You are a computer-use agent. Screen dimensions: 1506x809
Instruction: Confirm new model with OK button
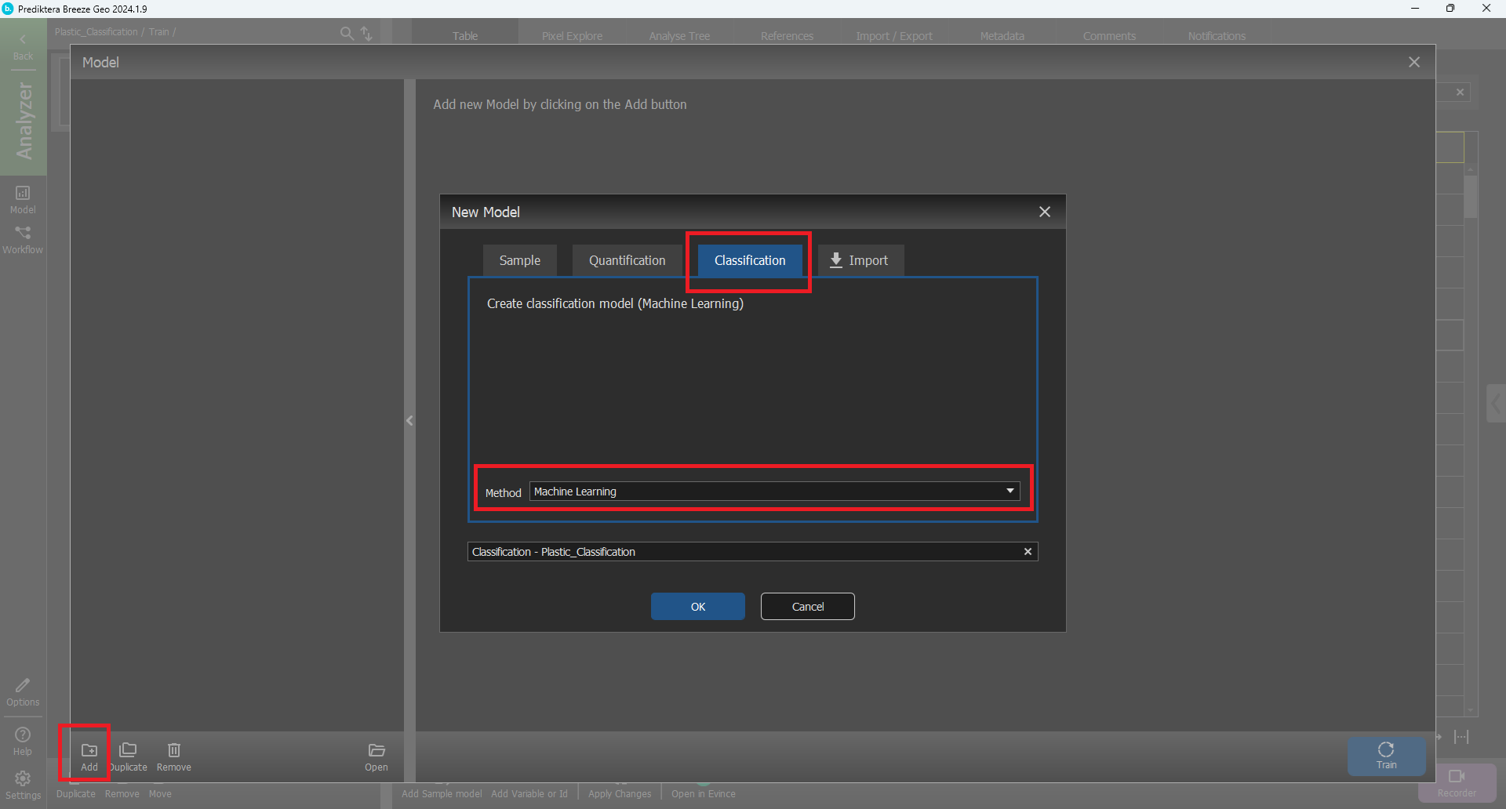click(x=697, y=607)
